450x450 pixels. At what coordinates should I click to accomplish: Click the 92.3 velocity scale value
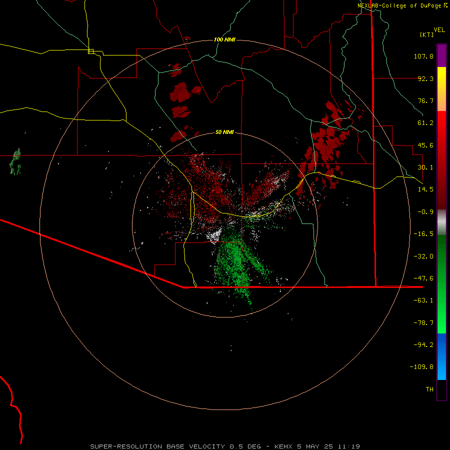tap(425, 78)
